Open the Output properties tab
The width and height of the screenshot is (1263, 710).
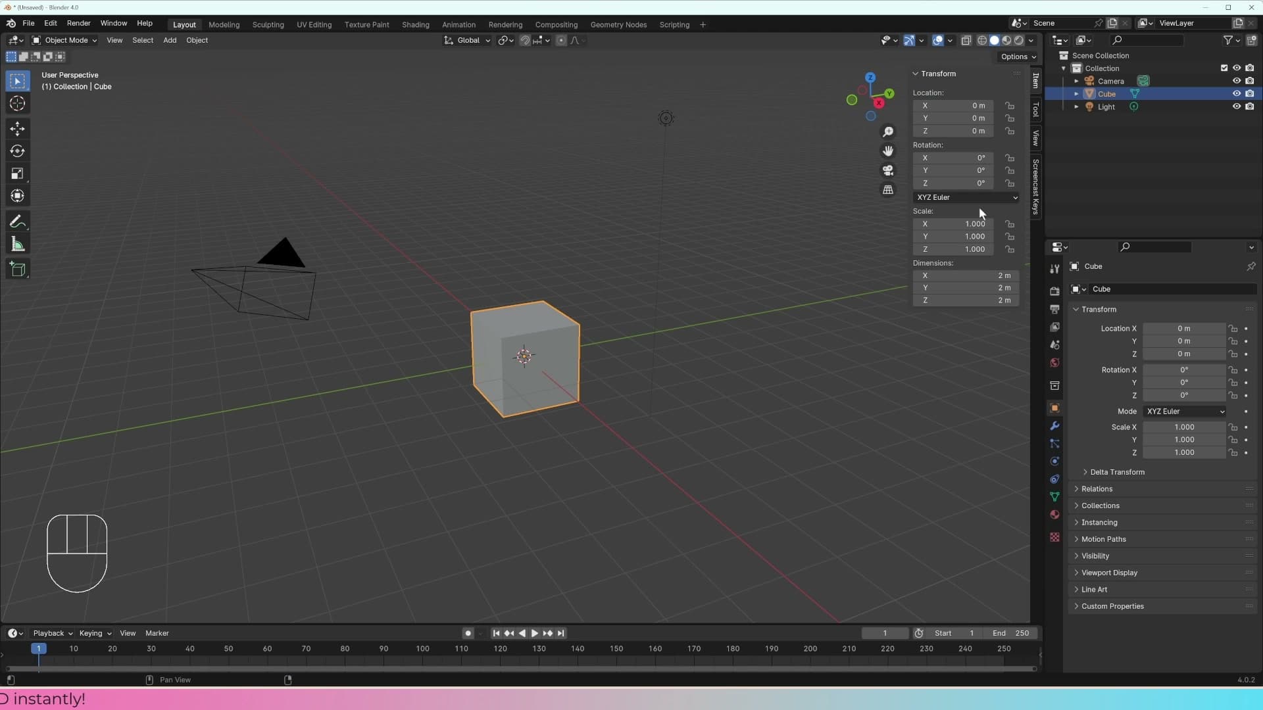[1054, 309]
